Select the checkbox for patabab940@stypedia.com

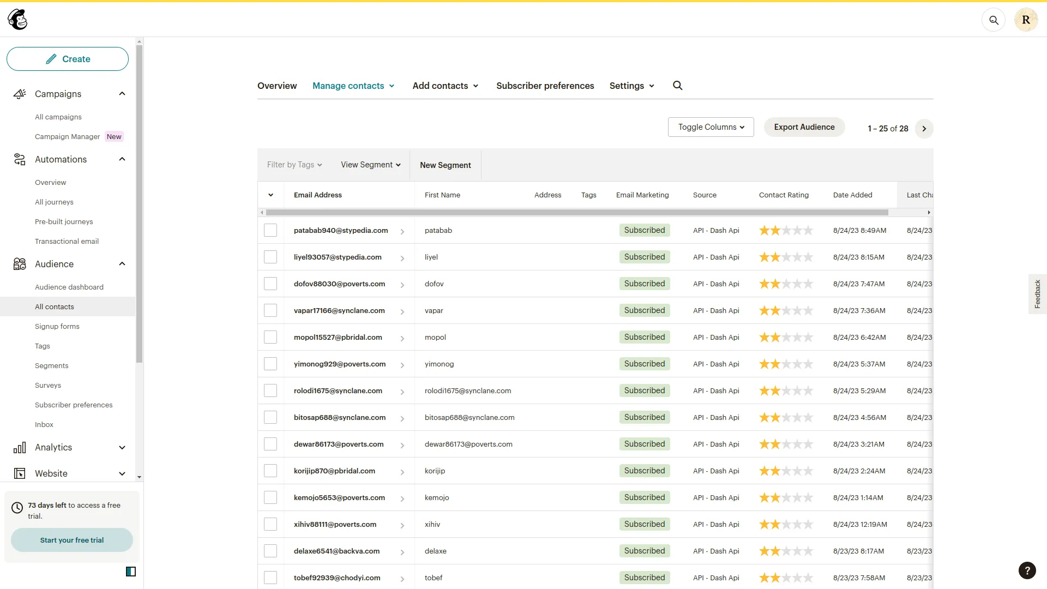pyautogui.click(x=270, y=230)
